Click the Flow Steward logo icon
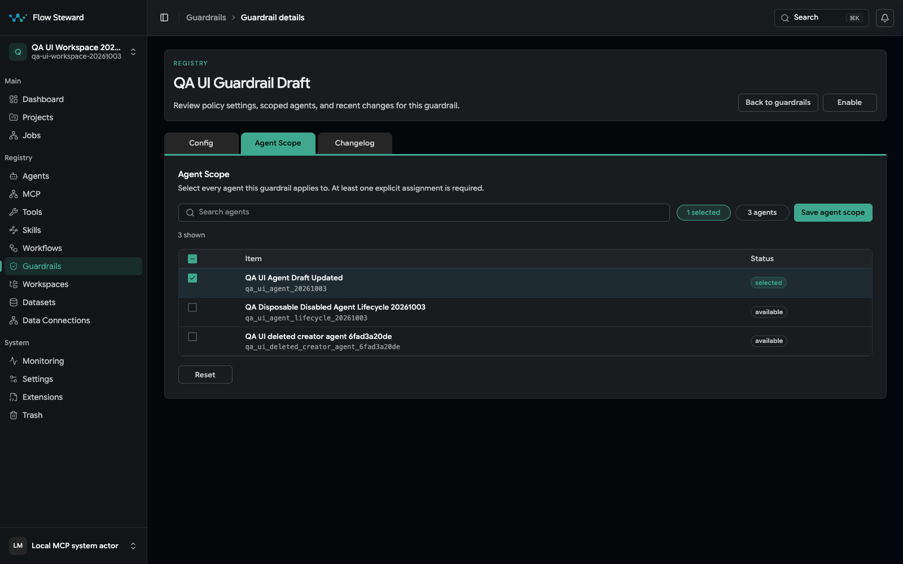 (x=17, y=17)
